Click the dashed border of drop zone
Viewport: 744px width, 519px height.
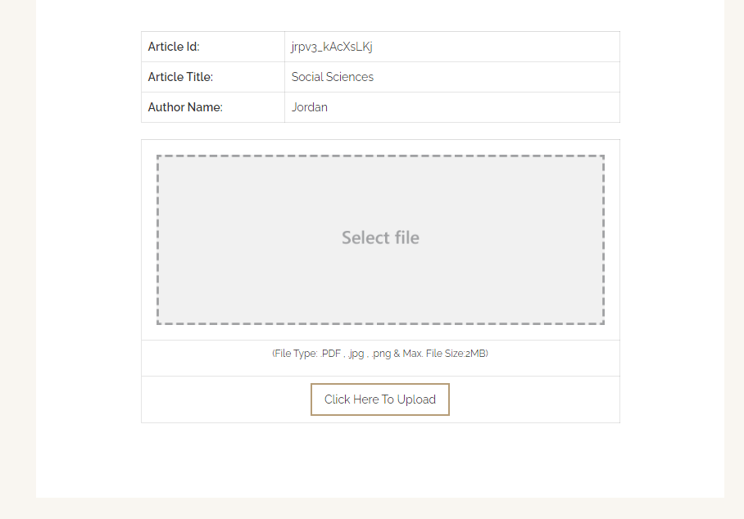tap(380, 156)
